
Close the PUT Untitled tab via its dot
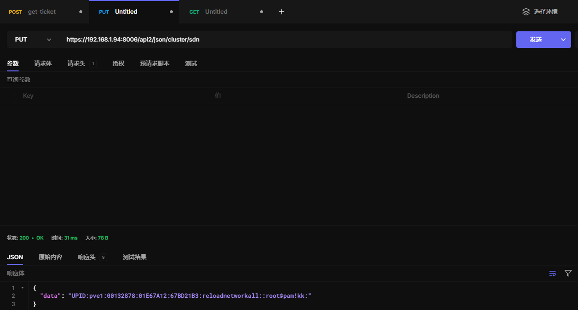tap(171, 12)
